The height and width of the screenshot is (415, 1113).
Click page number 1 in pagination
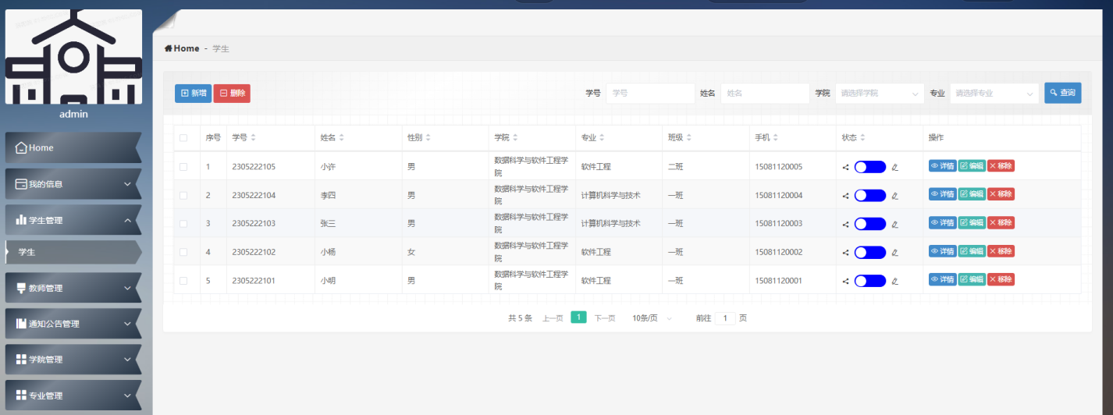coord(578,317)
